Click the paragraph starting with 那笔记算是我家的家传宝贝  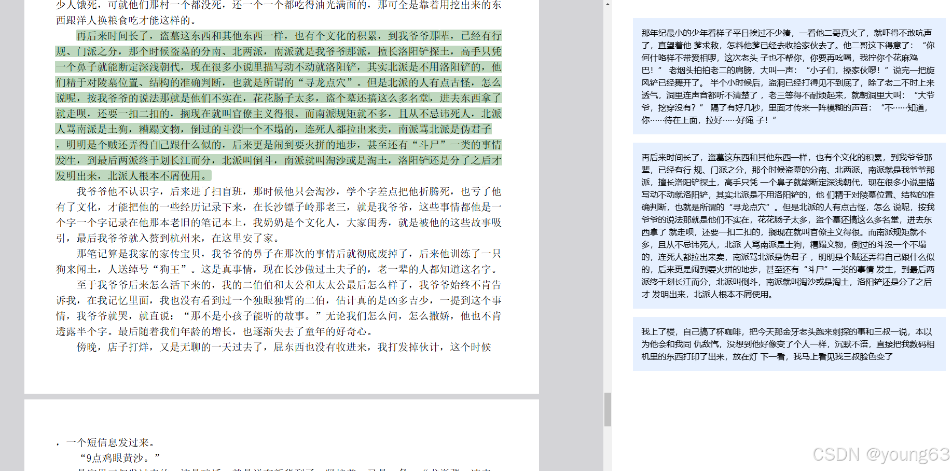point(279,261)
